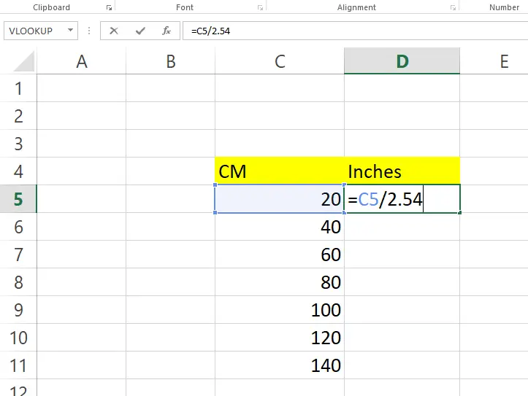Open Insert Function dialog via fx icon

point(167,31)
